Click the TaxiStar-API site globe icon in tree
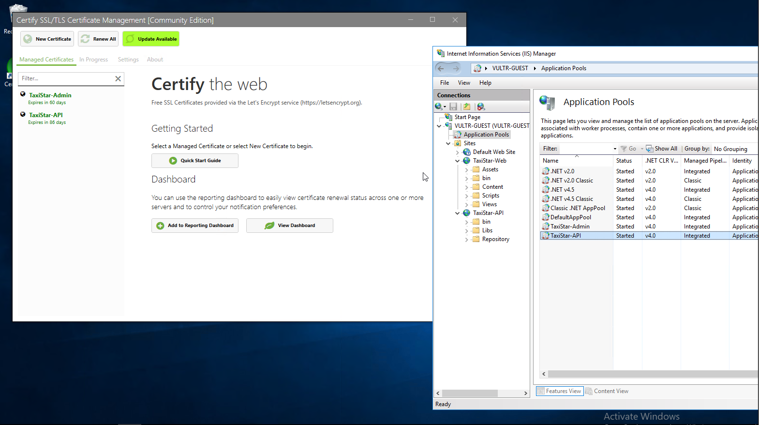The height and width of the screenshot is (425, 759). [x=467, y=213]
